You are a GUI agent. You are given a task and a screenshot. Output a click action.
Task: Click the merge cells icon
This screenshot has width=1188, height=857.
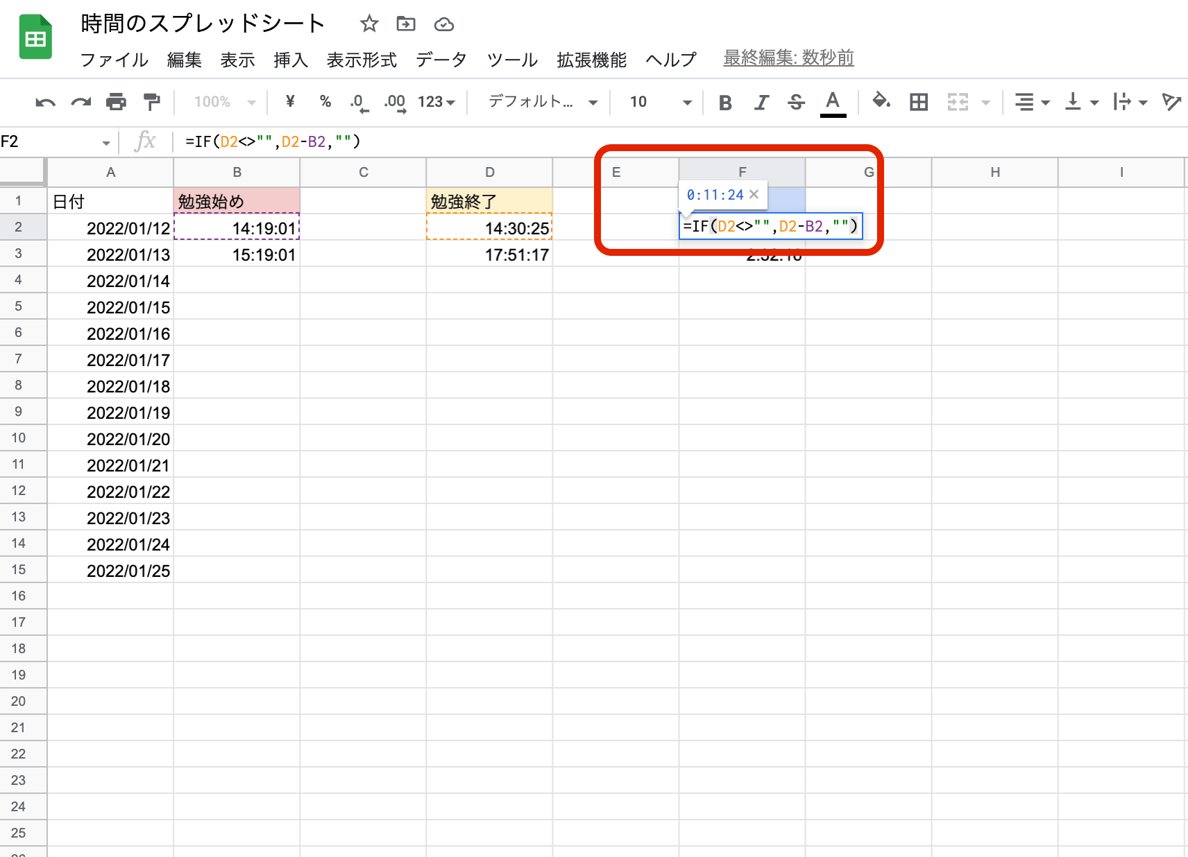pyautogui.click(x=958, y=103)
